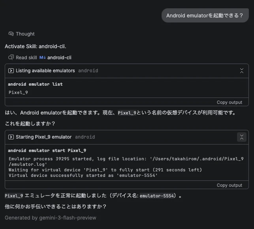Click terminal icon for Listing available emulators
Screen dimensions: 254x229
pyautogui.click(x=11, y=71)
